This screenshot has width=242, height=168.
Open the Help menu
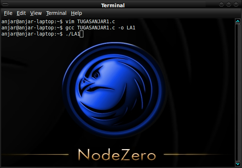tap(76, 13)
